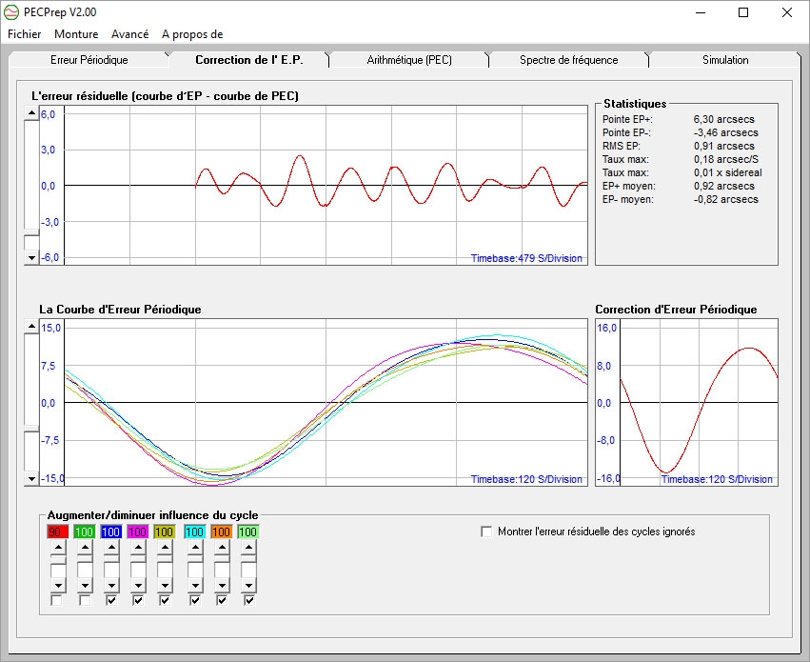Image resolution: width=810 pixels, height=662 pixels.
Task: Click down arrow of green cycle influence scrollbar
Action: click(x=85, y=585)
